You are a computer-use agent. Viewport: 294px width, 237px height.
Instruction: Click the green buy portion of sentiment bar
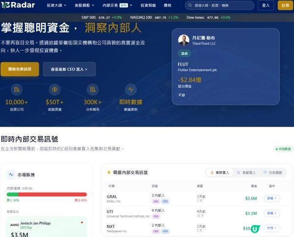(12, 194)
